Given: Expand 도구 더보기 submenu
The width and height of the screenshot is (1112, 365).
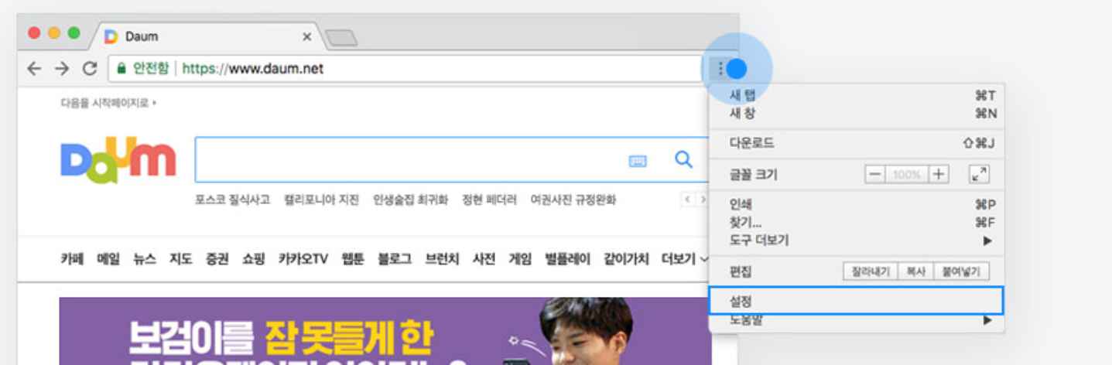Looking at the screenshot, I should 857,240.
